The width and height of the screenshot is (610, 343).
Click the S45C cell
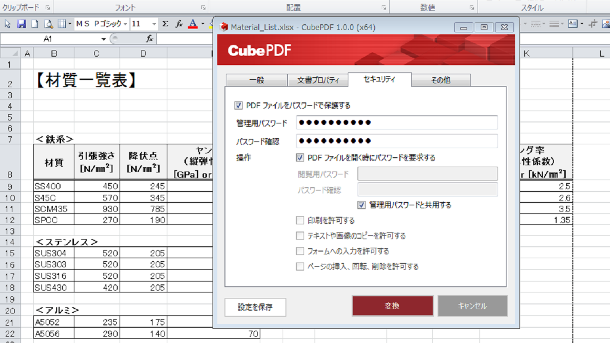(x=54, y=198)
